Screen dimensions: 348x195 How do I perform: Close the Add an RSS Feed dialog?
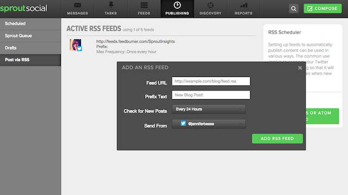300,68
